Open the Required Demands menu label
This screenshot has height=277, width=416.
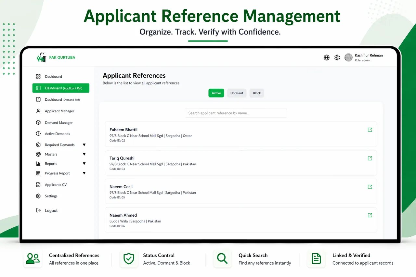coord(60,145)
